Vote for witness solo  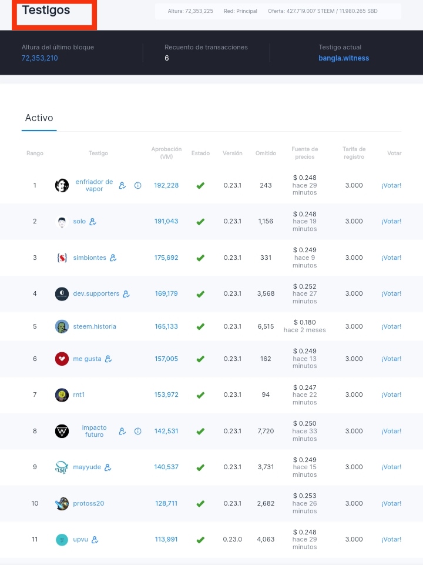391,221
